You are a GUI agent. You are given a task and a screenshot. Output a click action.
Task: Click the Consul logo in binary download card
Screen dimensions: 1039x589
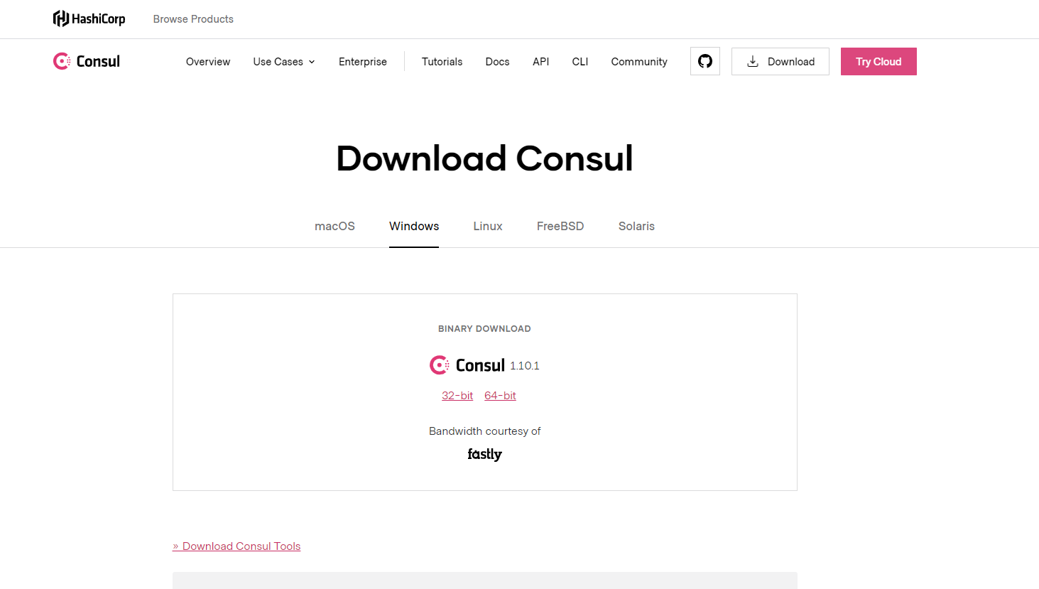[x=467, y=365]
